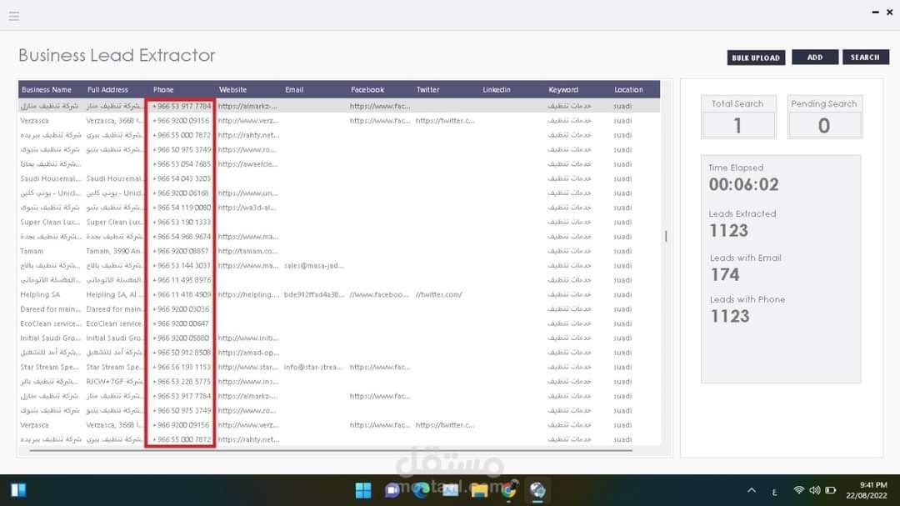Click the horizontal scrollbar below the table
The width and height of the screenshot is (900, 506).
pyautogui.click(x=331, y=451)
